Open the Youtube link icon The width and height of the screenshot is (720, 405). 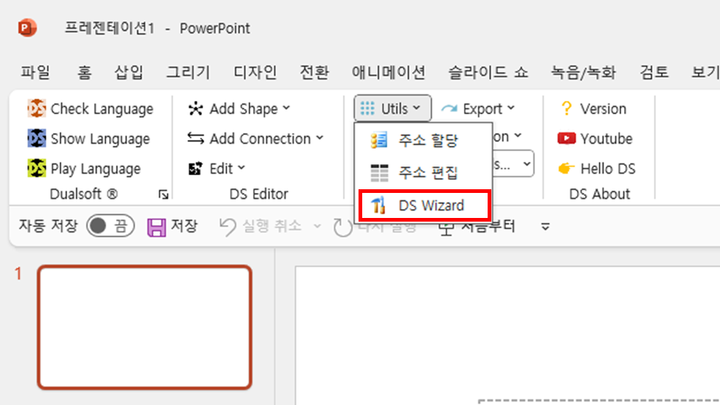(x=567, y=138)
